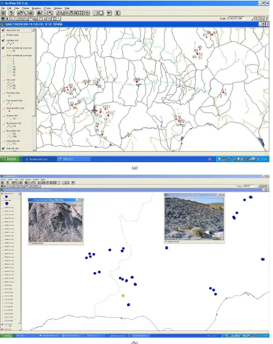The width and height of the screenshot is (273, 344).
Task: Toggle the Ferrocarril.shp theme checkbox
Action: pyautogui.click(x=3, y=101)
